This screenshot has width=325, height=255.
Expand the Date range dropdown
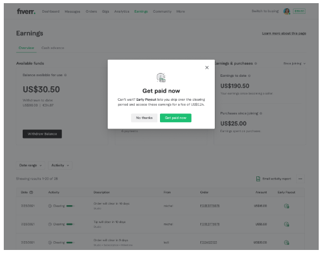point(30,166)
